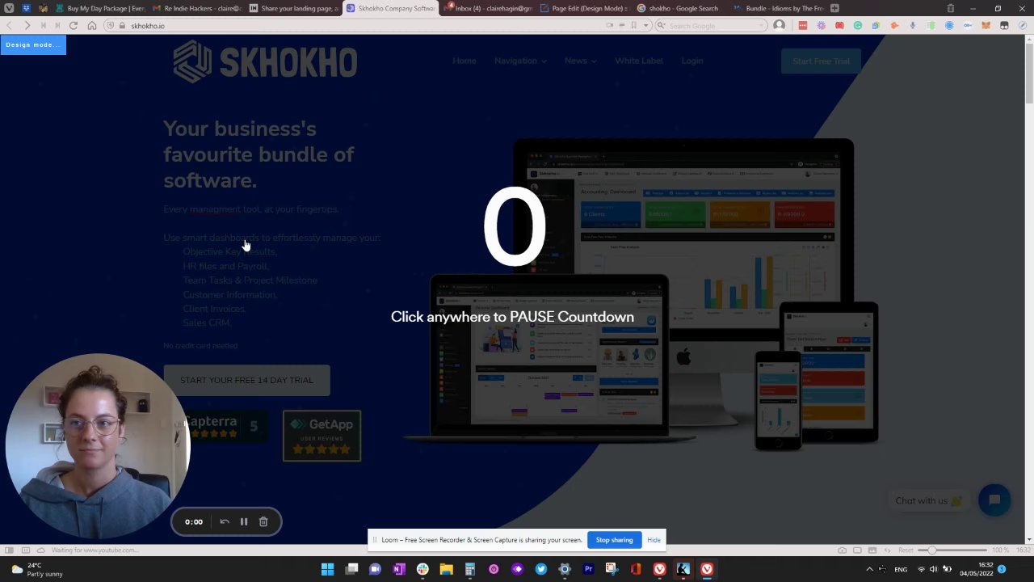Show hidden system tray icons
Image resolution: width=1034 pixels, height=582 pixels.
click(x=869, y=569)
